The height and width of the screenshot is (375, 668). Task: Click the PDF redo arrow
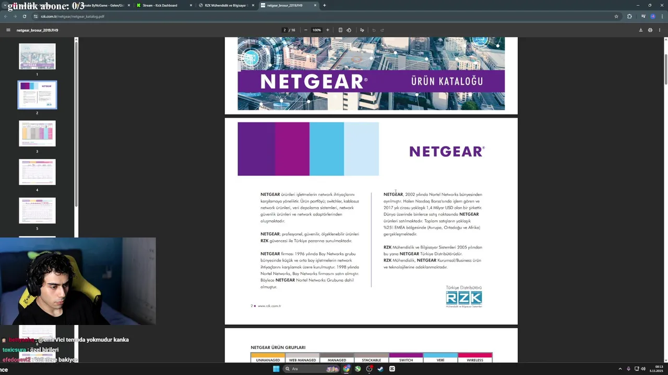pyautogui.click(x=383, y=30)
